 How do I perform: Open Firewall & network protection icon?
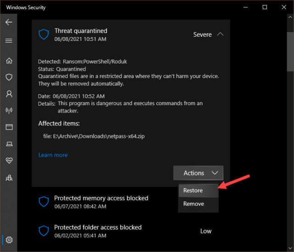pos(9,110)
